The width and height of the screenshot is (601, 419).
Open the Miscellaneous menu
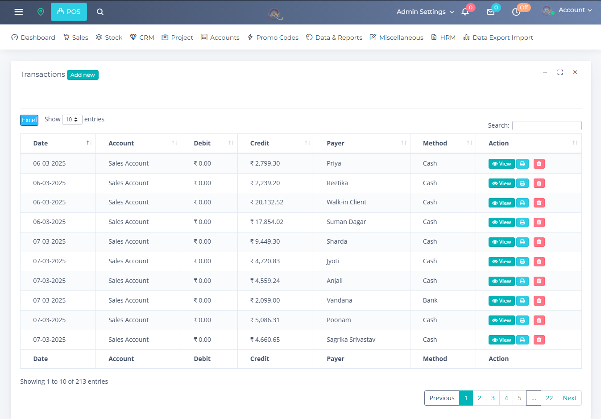tap(396, 37)
